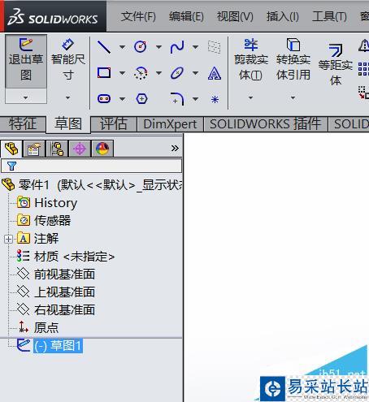Open the DisplayManager tab icon
Viewport: 369px width, 402px height.
click(102, 149)
